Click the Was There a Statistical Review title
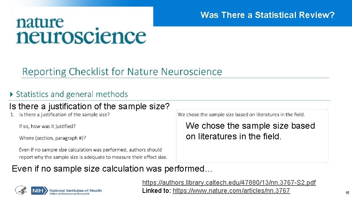 (267, 15)
